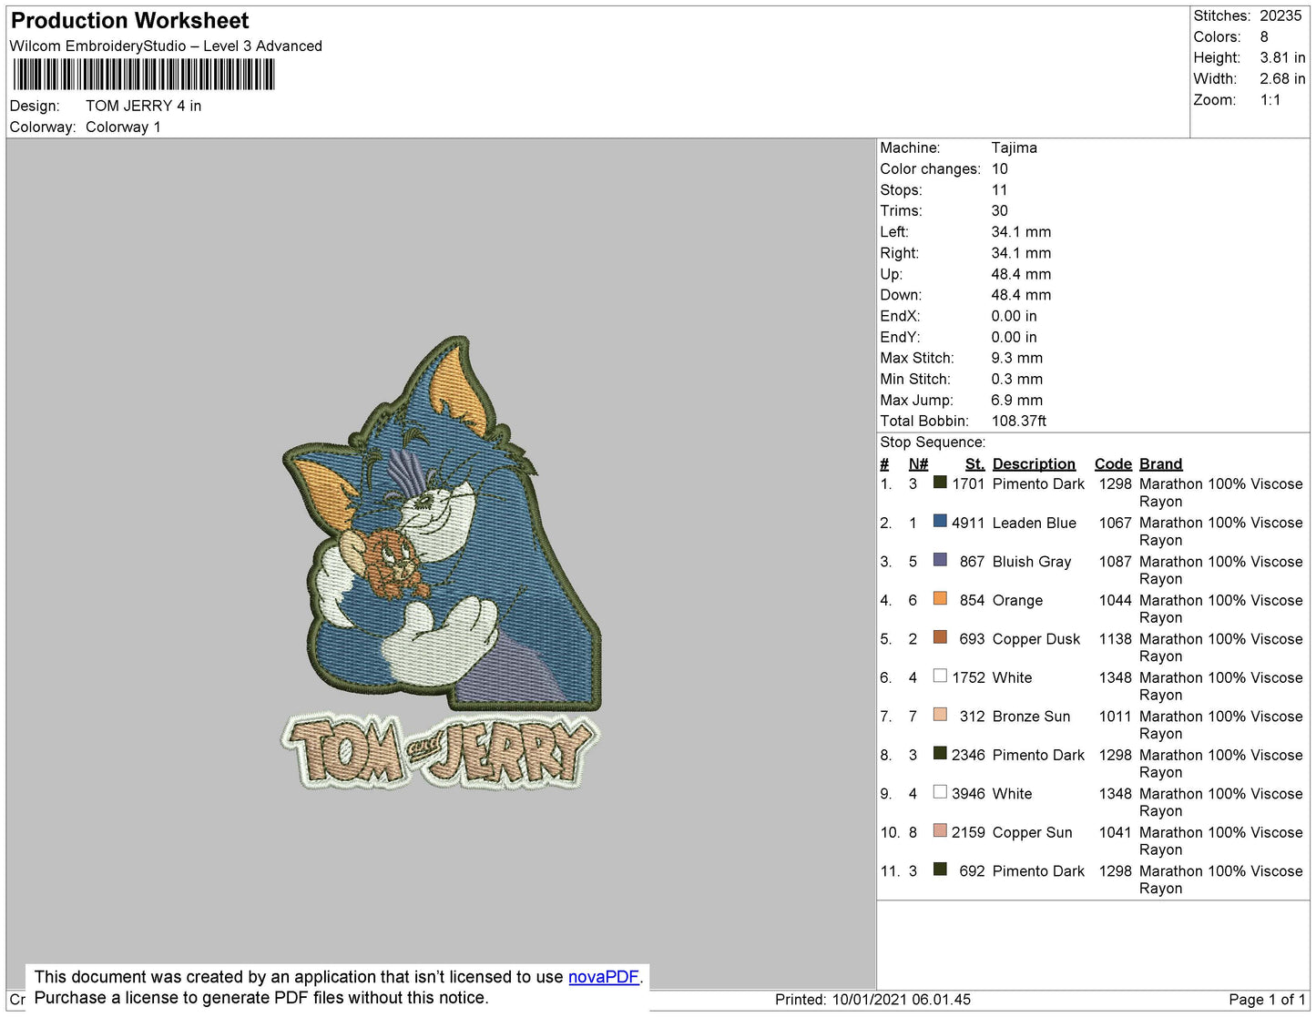The image size is (1316, 1017).
Task: Click the Wilcom EmbroideryStudio Level 3 Advanced subtitle
Action: [166, 46]
